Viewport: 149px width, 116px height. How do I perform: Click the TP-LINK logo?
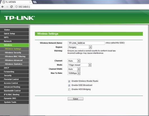pyautogui.click(x=19, y=18)
